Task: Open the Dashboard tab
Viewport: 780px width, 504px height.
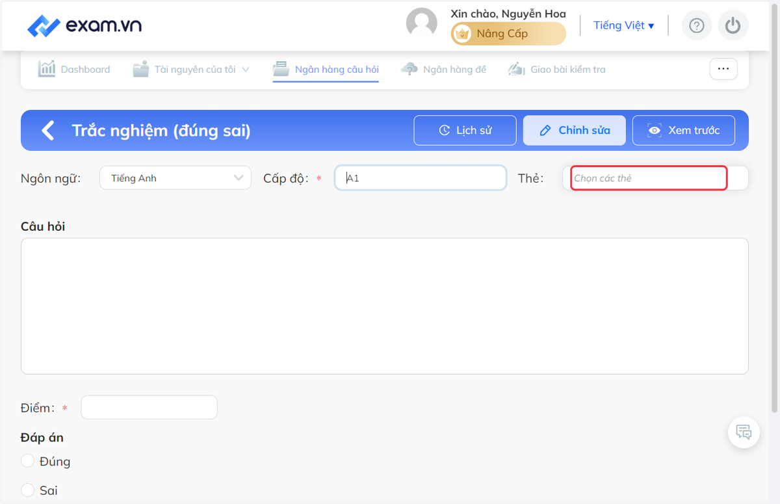Action: (x=74, y=69)
